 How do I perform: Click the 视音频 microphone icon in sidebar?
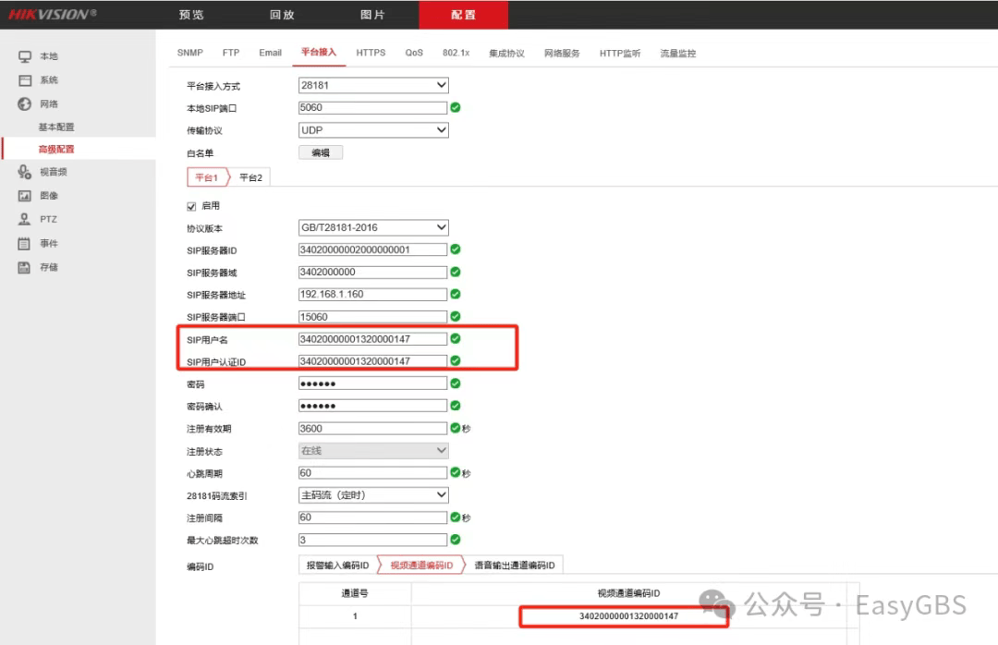pos(25,172)
